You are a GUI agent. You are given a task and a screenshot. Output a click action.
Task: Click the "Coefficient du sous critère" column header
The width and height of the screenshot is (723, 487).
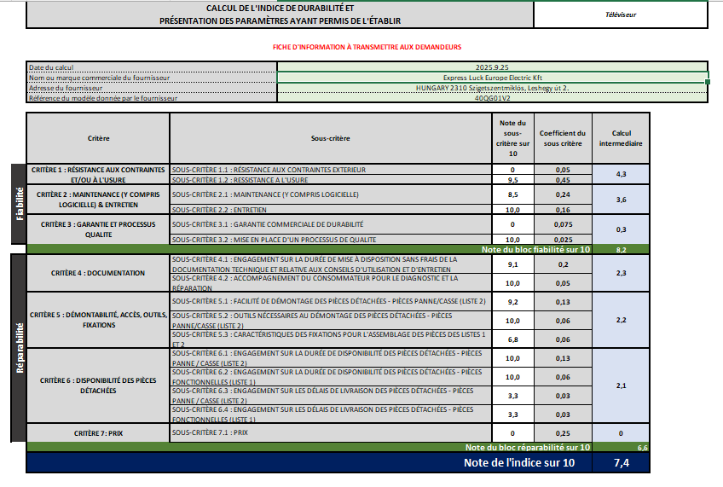pos(562,138)
